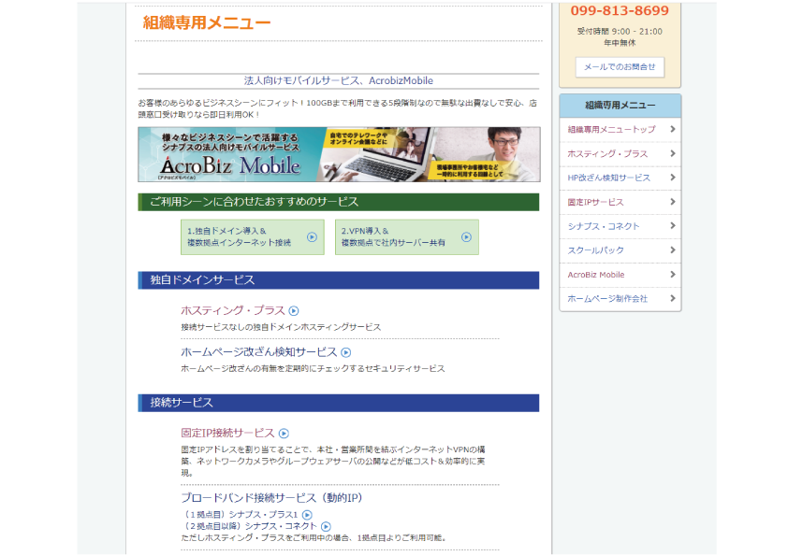Click the circle arrow icon beside ホームページ改ざん検知サービス
This screenshot has width=788, height=556.
pos(345,353)
